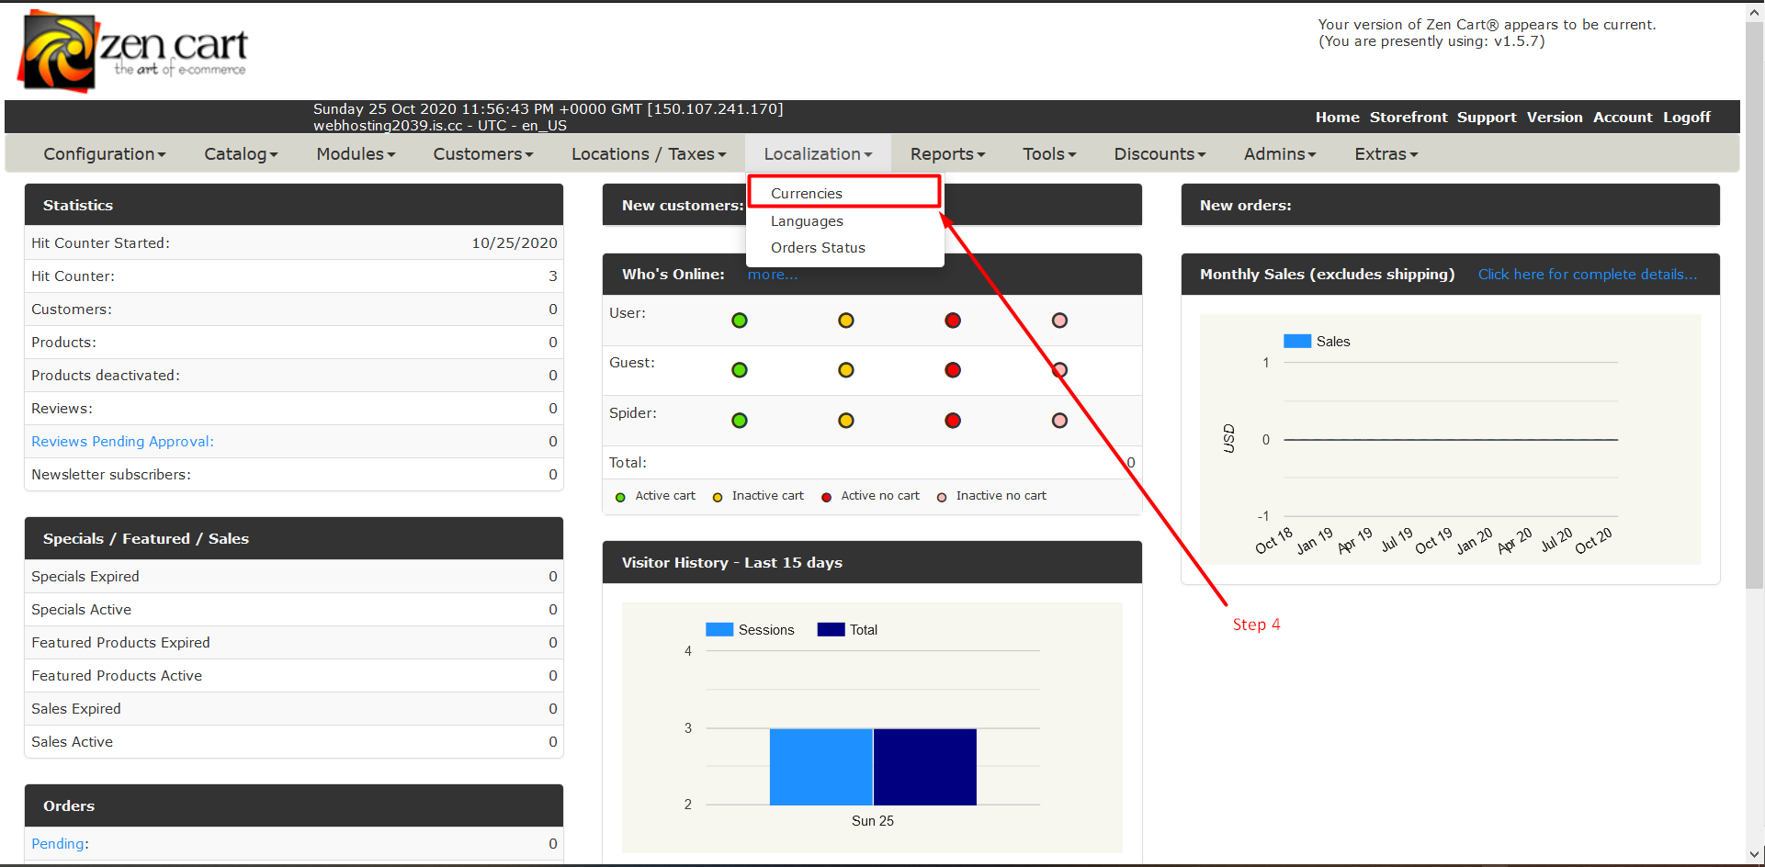Go to the Home link in the header
The width and height of the screenshot is (1765, 867).
coord(1337,118)
